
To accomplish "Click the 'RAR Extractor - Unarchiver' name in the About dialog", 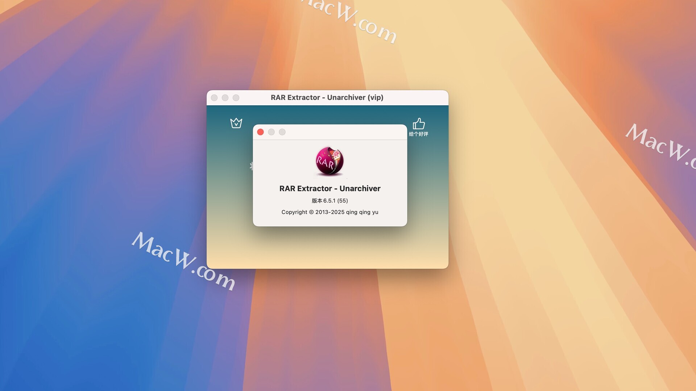I will tap(330, 189).
